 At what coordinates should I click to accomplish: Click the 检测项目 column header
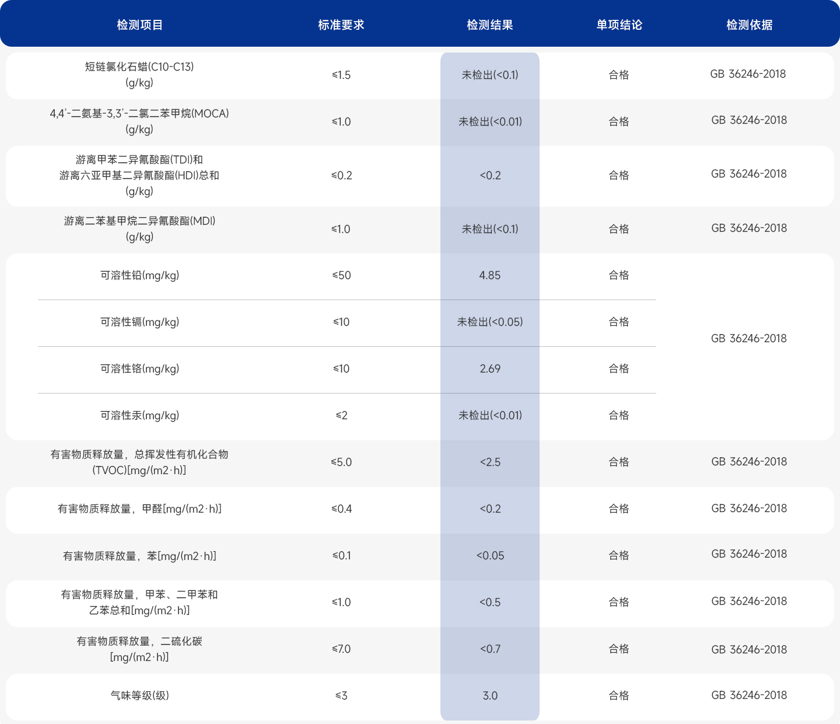point(139,25)
